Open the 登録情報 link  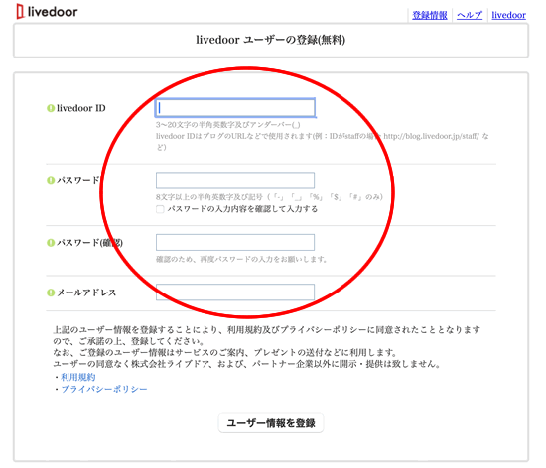click(430, 15)
